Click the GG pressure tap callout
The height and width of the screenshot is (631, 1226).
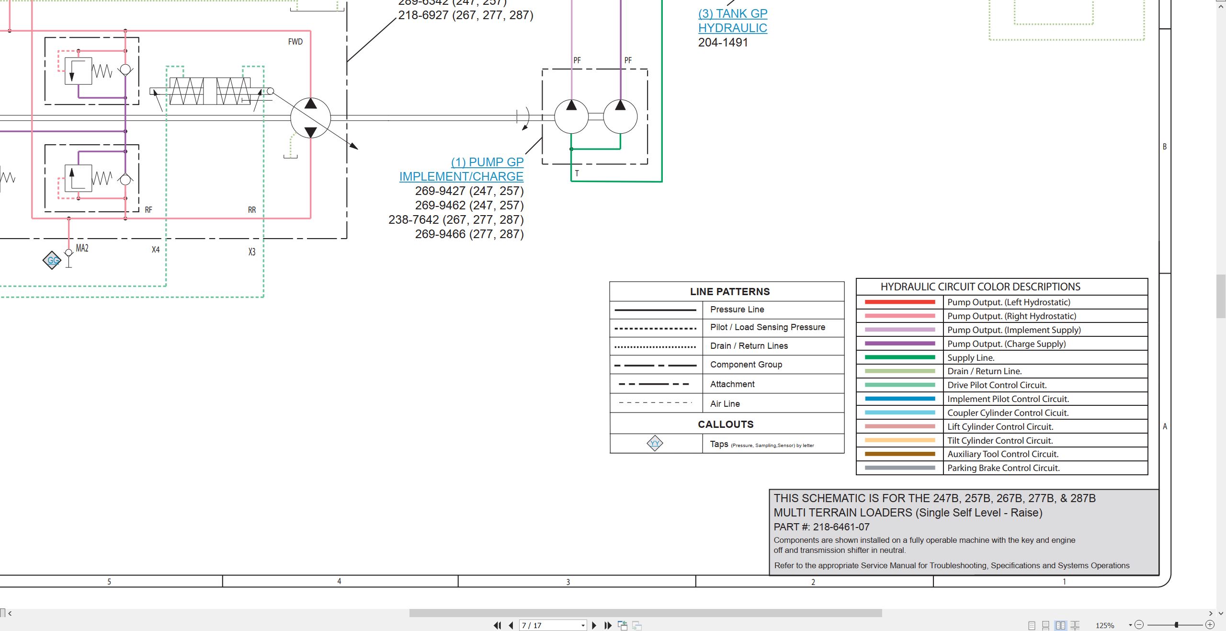pos(52,260)
